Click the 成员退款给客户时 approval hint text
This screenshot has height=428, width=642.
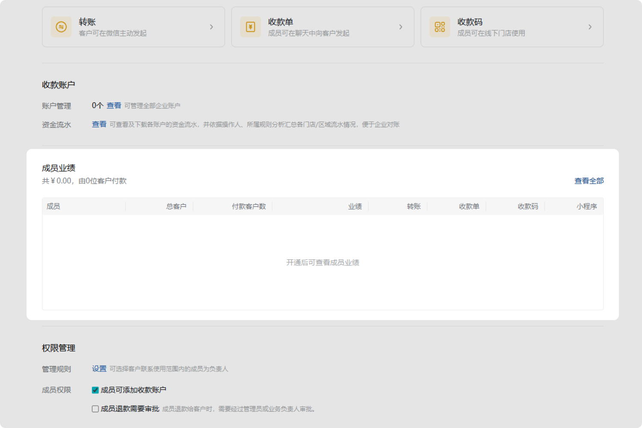(x=240, y=409)
